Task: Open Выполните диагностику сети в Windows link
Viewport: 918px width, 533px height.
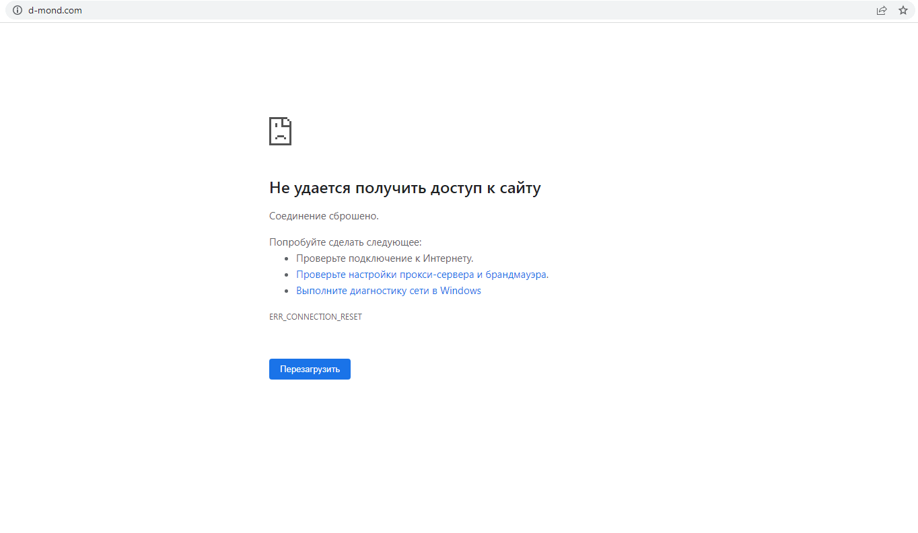Action: tap(388, 291)
